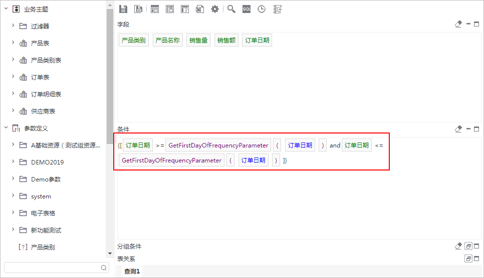
Task: Click the Excel export document icon
Action: click(200, 9)
